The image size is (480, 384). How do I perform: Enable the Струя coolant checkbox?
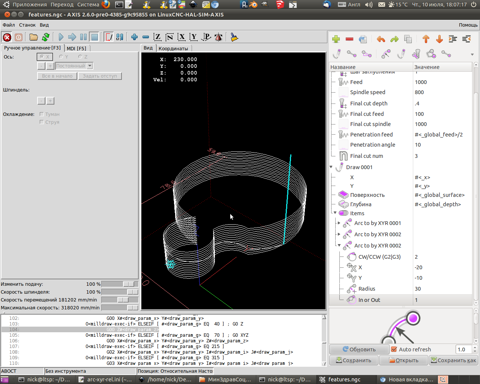(42, 122)
